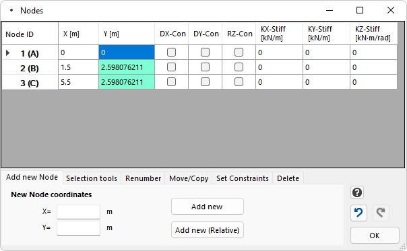Open the Set Constraints tab
The image size is (407, 251).
tap(243, 178)
